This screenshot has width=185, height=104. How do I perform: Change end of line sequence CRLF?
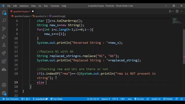click(x=123, y=99)
